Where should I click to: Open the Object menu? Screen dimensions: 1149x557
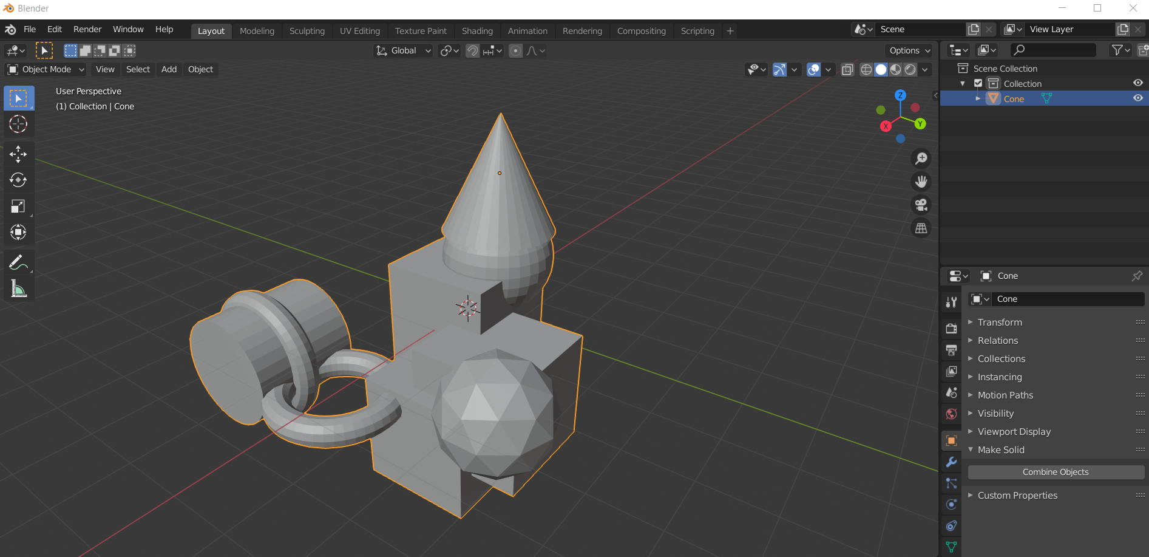coord(200,69)
